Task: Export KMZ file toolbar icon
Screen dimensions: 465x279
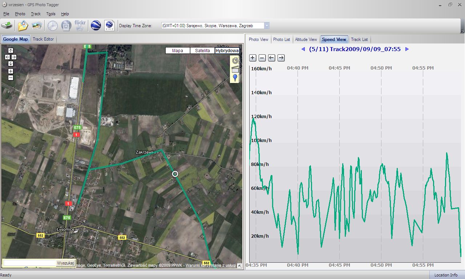Action: (x=109, y=26)
